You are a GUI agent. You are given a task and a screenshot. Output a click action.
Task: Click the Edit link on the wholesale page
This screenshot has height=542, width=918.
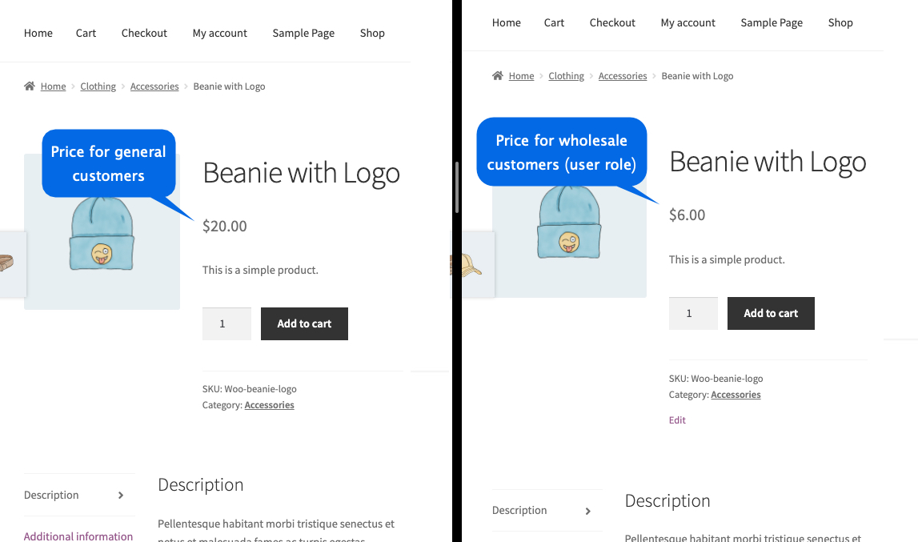(677, 420)
